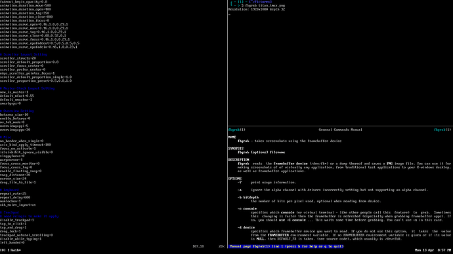Click the line "ov_tab_mode=0"

(12, 122)
